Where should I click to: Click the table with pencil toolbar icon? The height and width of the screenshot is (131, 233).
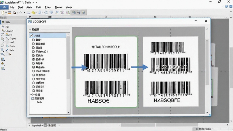(68, 13)
